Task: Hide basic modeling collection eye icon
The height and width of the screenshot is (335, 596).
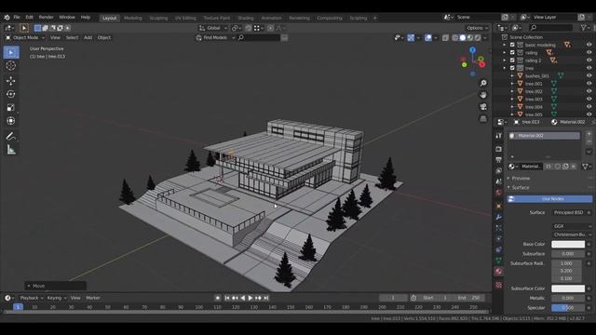Action: [589, 45]
